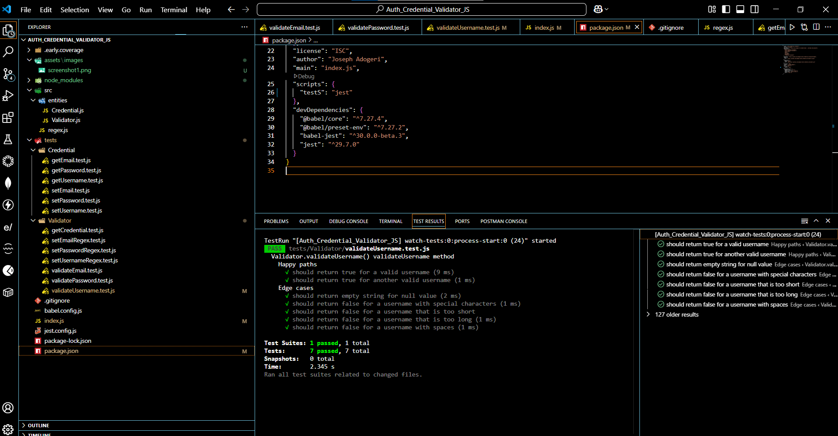Image resolution: width=838 pixels, height=436 pixels.
Task: Open the Accounts icon in activity bar
Action: tap(8, 408)
